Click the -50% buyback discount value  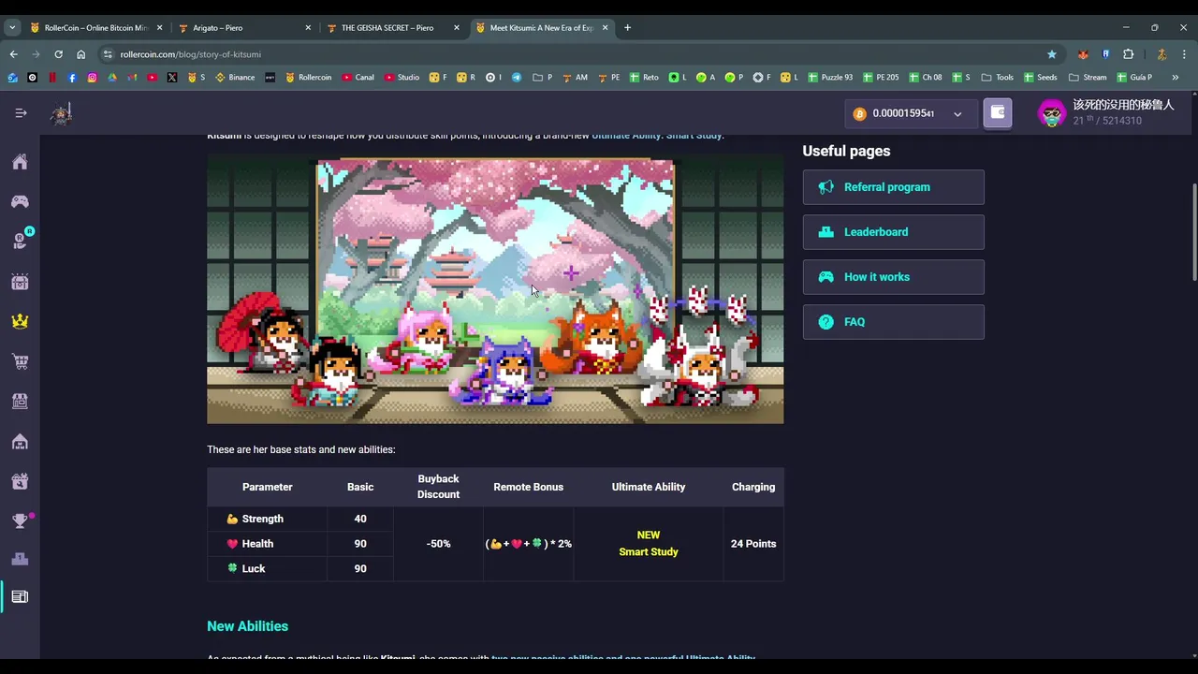438,544
